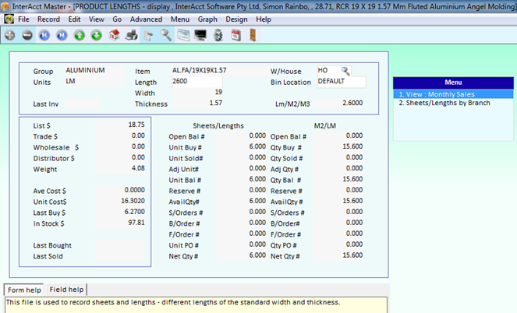Click the Bin Location field DEFAULT

tap(342, 81)
